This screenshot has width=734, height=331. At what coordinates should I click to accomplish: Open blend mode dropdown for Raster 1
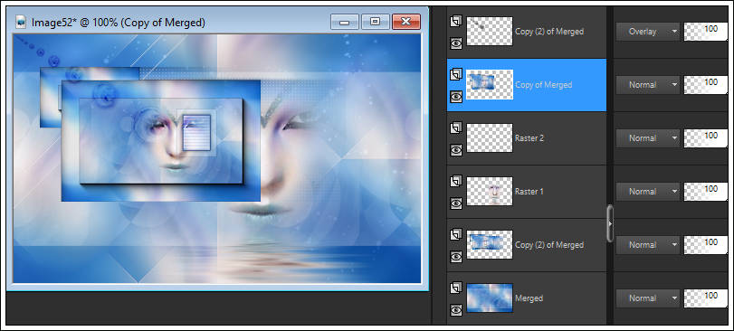coord(647,192)
